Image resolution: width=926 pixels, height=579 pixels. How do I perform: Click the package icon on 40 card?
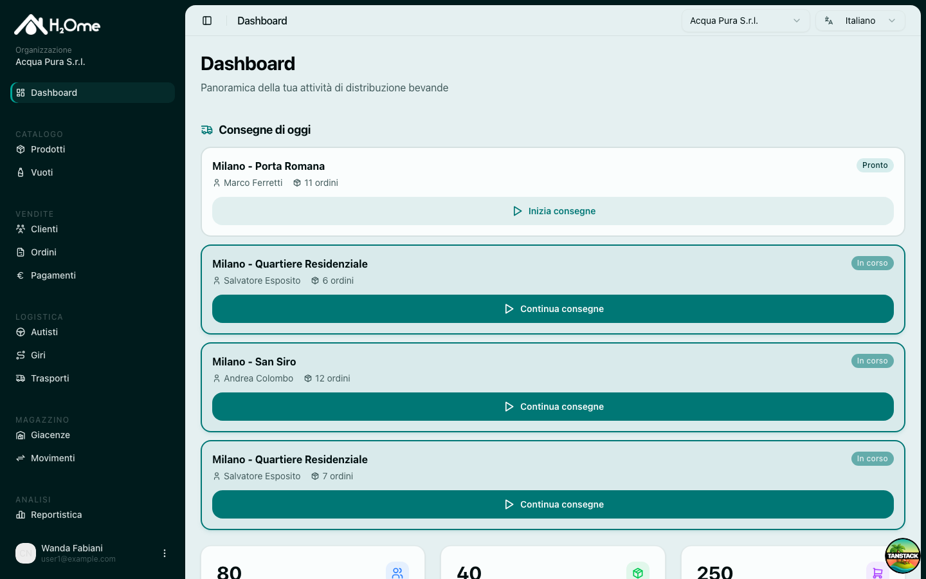(x=638, y=573)
